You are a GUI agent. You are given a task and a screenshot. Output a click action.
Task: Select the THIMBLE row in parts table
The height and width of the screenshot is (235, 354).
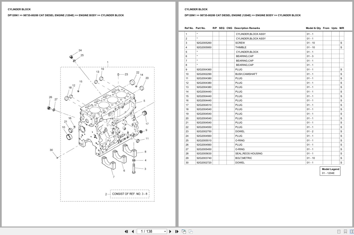pos(240,47)
